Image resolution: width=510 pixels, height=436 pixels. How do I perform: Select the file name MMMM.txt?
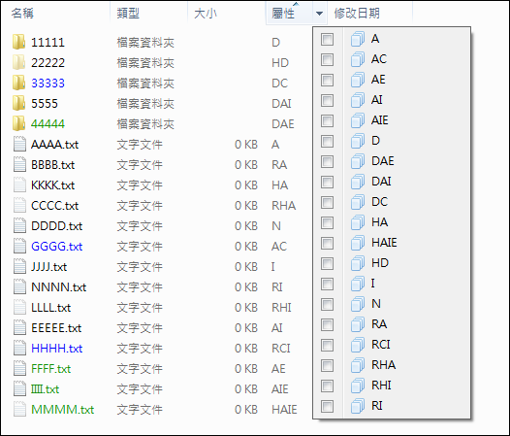point(62,410)
